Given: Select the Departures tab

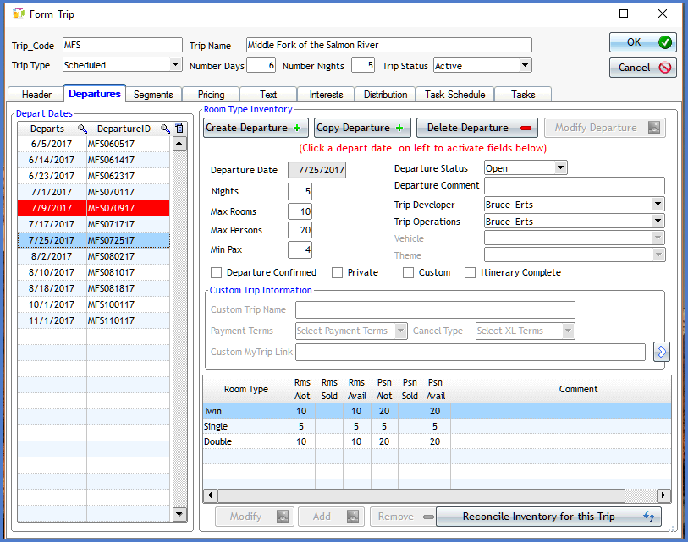Looking at the screenshot, I should tap(95, 93).
